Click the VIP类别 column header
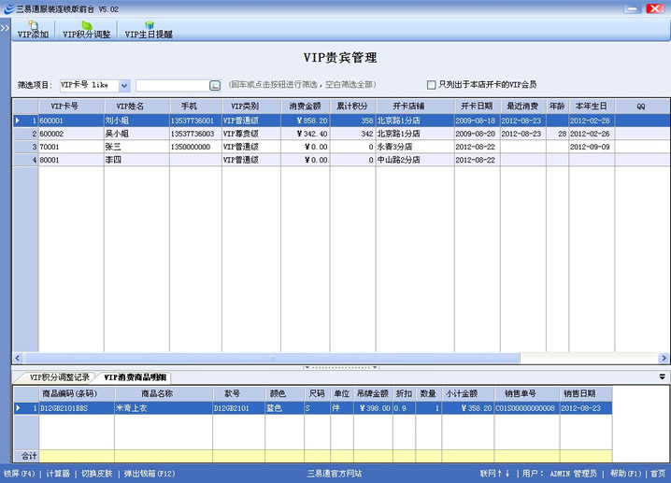This screenshot has height=483, width=671. [x=251, y=107]
